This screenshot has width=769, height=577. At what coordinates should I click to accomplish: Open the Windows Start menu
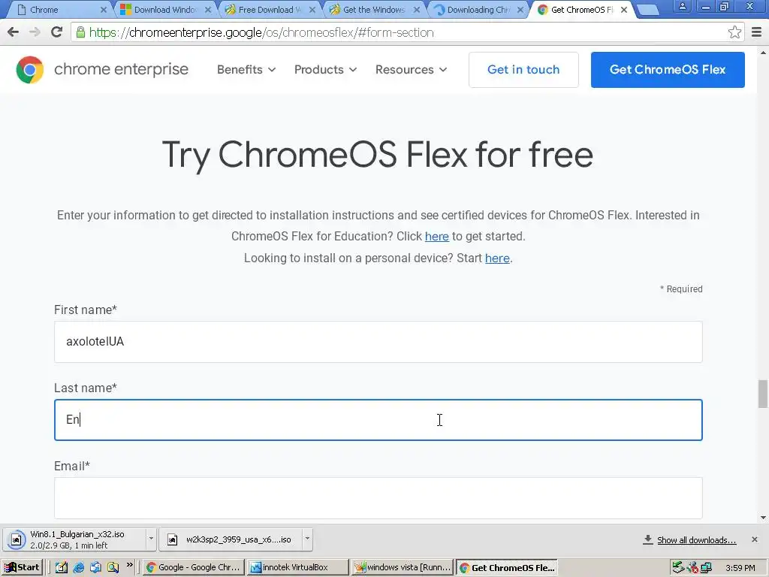pos(22,567)
